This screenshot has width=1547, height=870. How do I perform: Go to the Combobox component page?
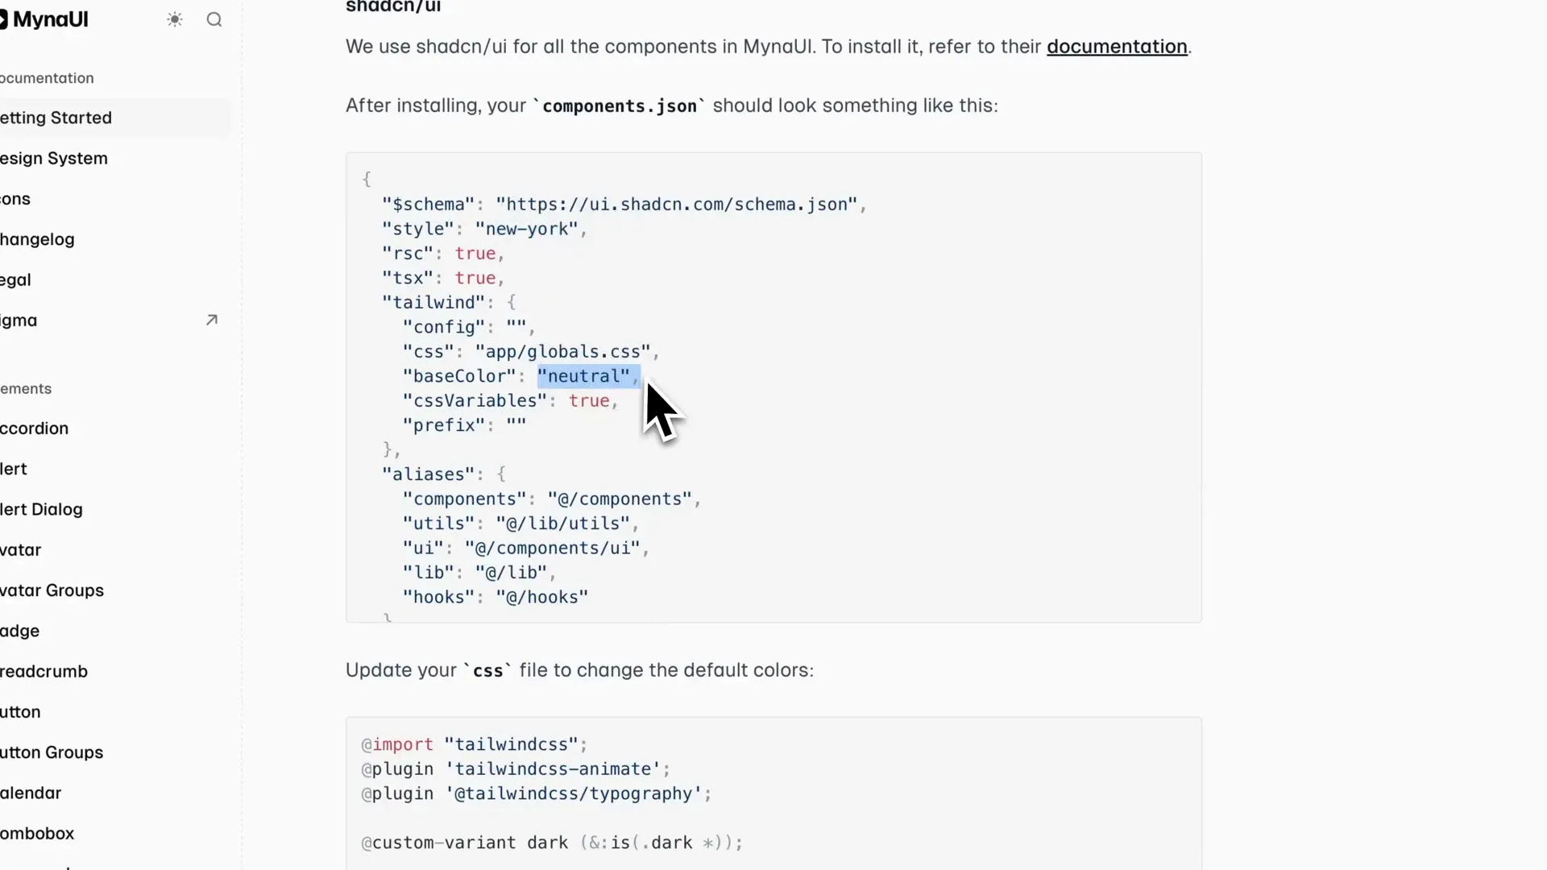tap(37, 834)
